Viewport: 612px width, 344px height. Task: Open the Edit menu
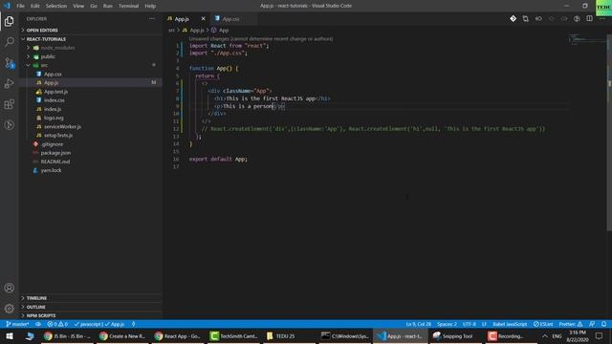coord(35,6)
